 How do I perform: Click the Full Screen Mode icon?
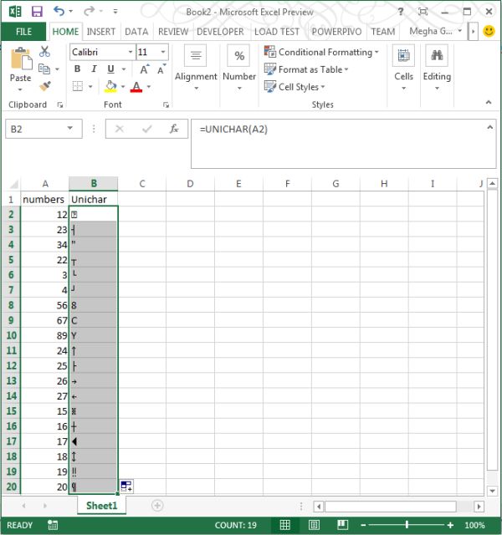[423, 12]
